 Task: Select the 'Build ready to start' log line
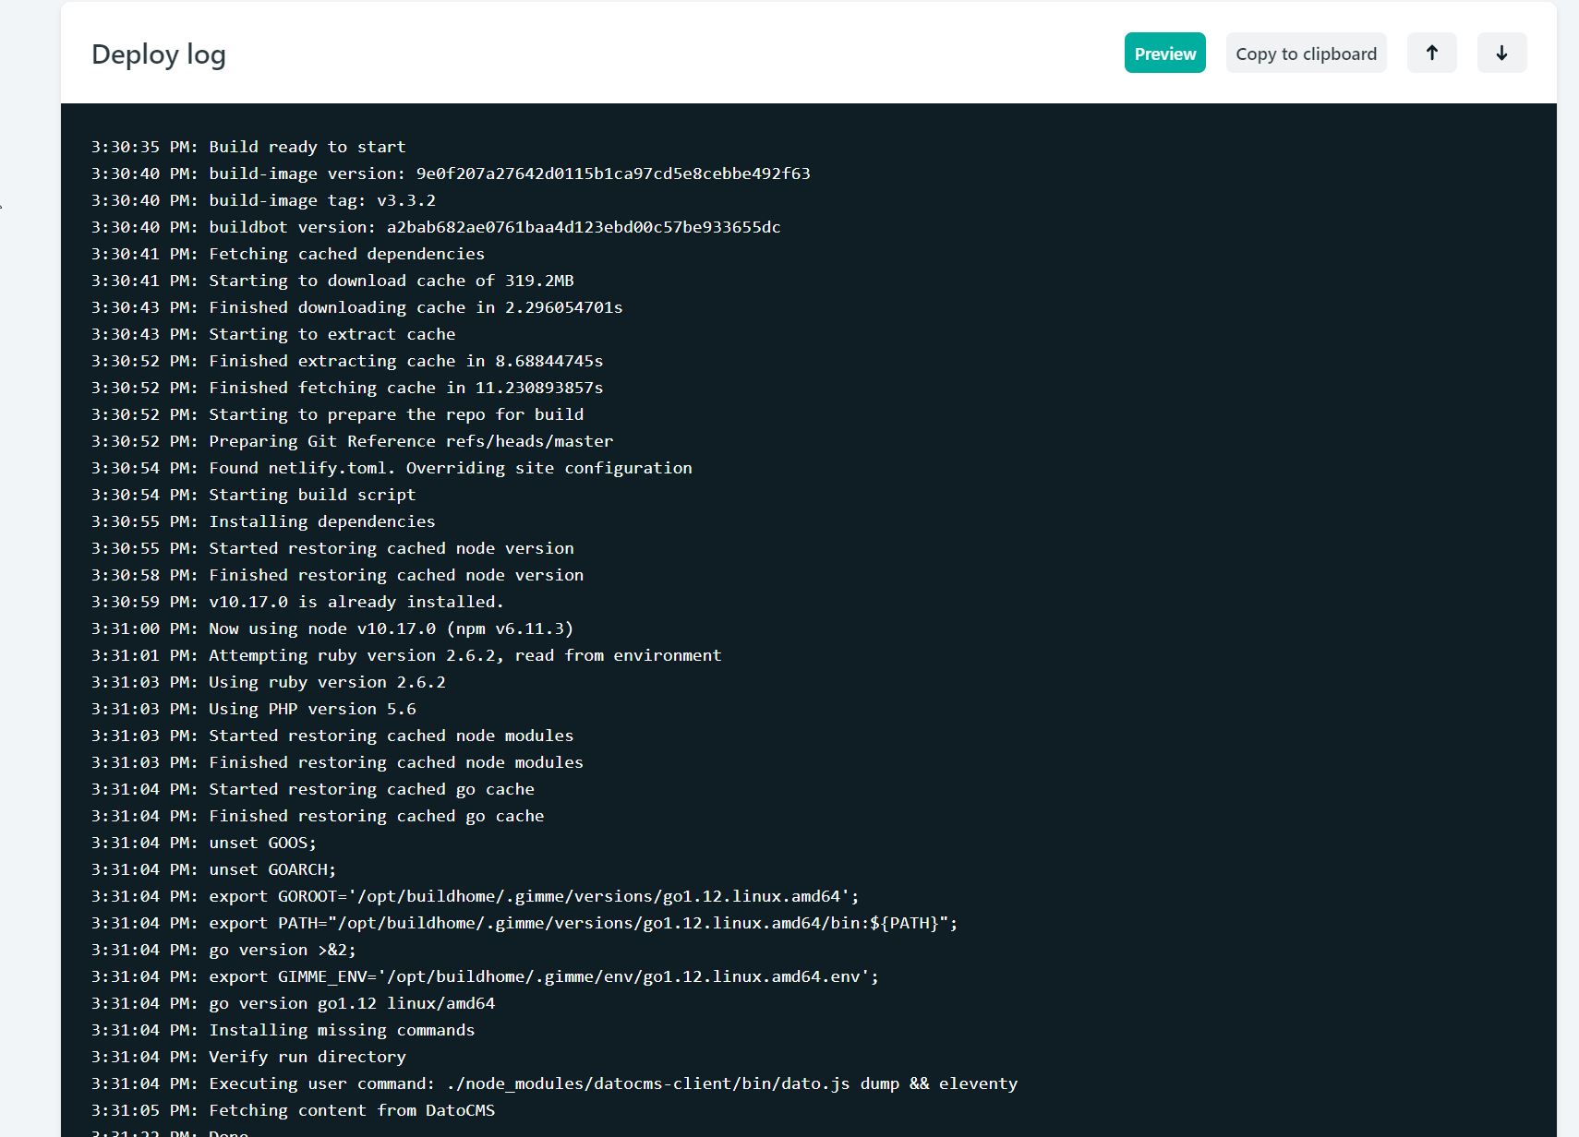tap(247, 146)
